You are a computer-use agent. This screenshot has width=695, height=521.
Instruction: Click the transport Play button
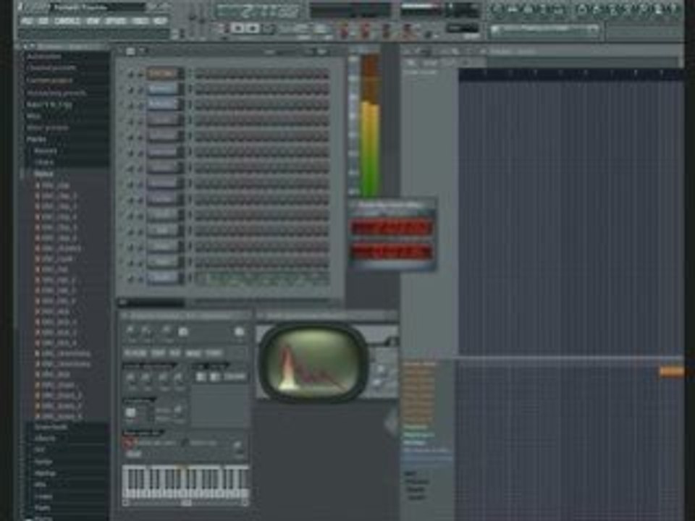[237, 28]
